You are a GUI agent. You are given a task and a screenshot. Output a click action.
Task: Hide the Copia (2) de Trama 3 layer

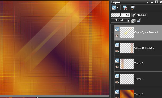coord(117,36)
